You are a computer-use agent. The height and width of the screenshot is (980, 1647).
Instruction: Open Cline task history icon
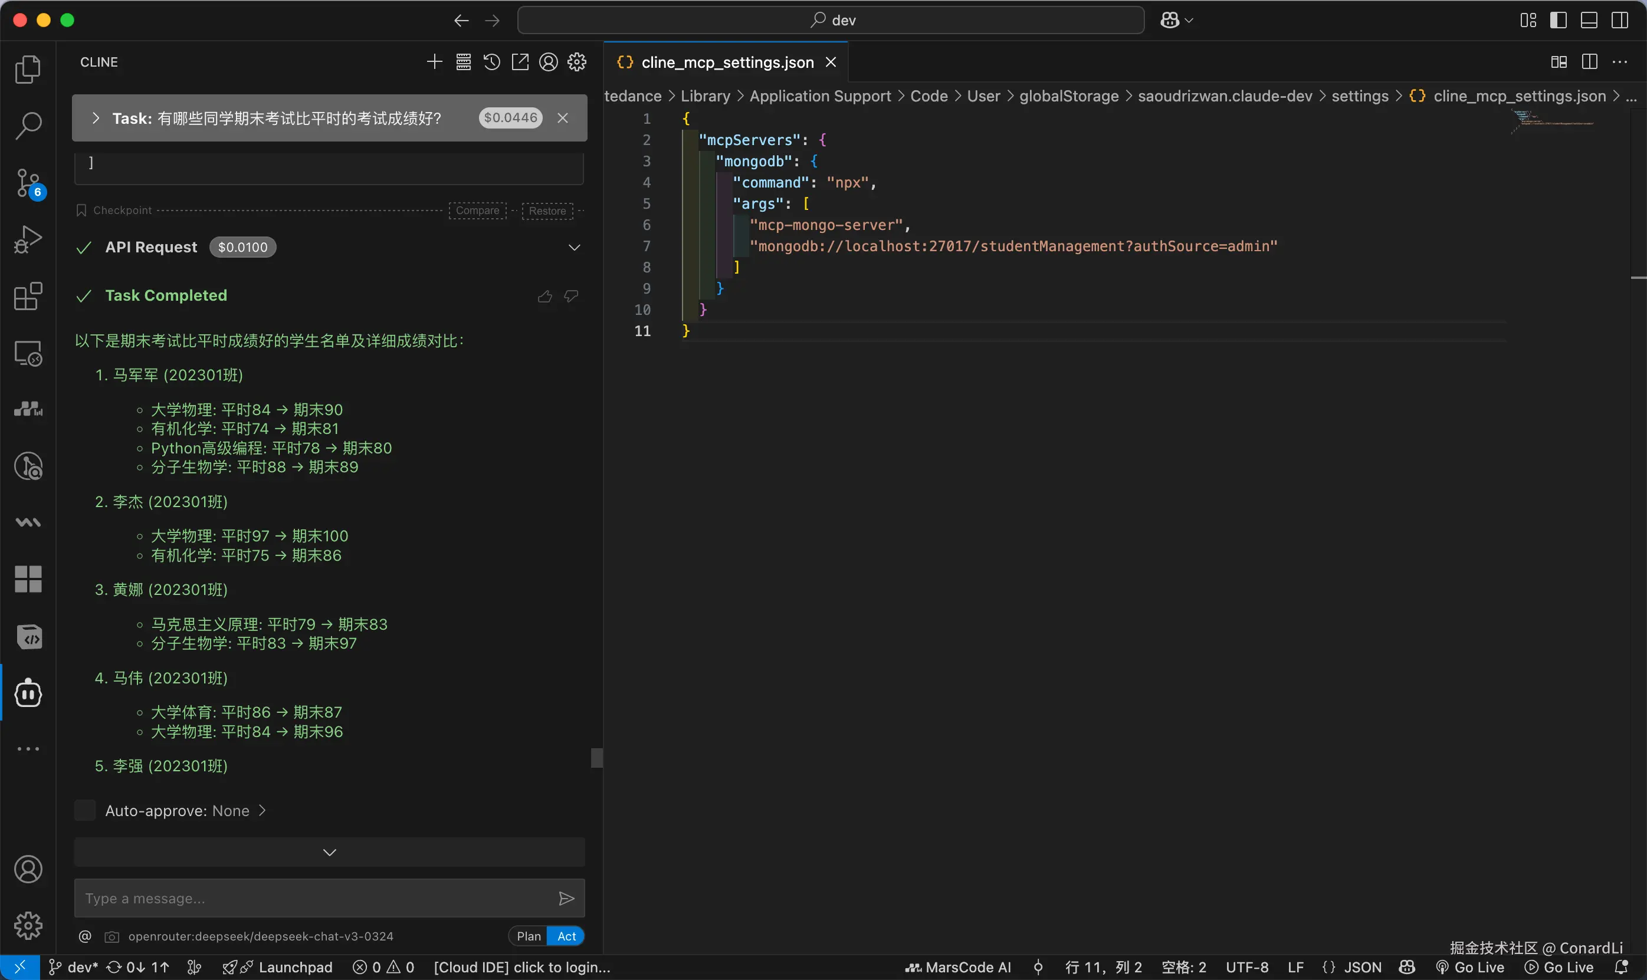coord(491,62)
